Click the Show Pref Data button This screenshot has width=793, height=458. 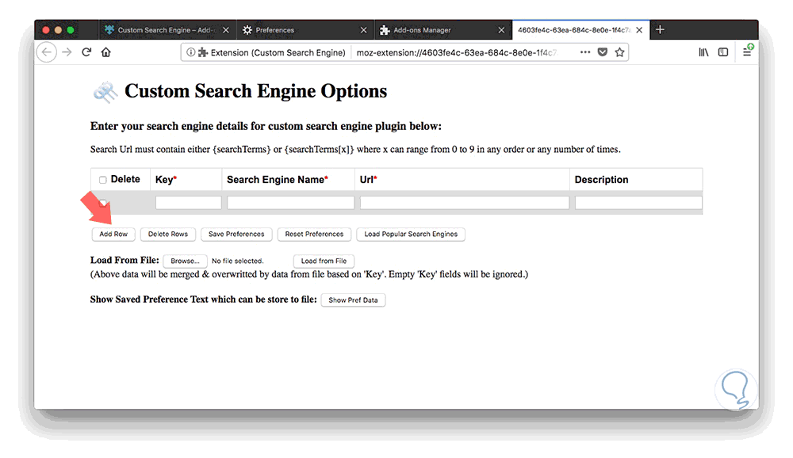[353, 300]
